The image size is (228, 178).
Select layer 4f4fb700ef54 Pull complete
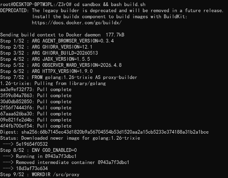click(36, 126)
